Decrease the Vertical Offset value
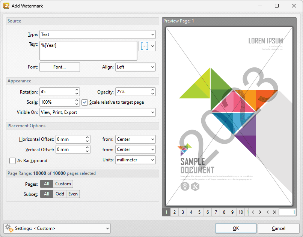The height and width of the screenshot is (237, 303). (87, 152)
